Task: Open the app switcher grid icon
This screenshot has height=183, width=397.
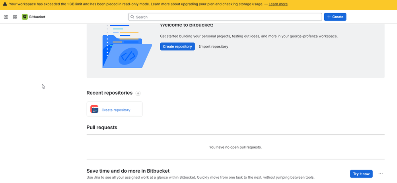Action: [15, 17]
